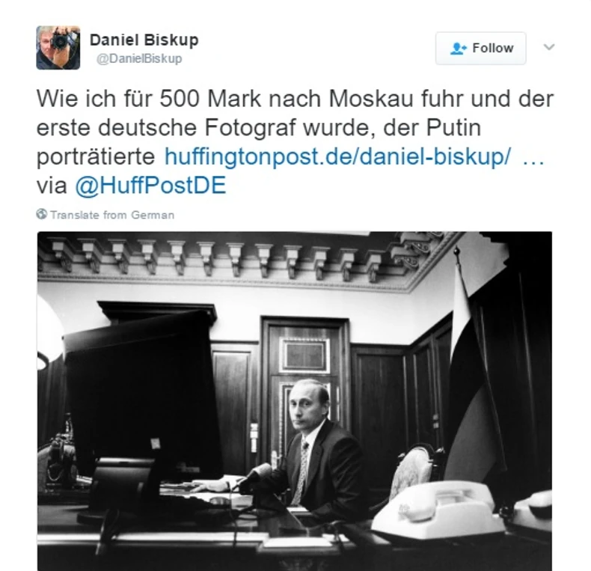Follow Daniel Biskup's account
Screen dimensions: 591x571
coord(480,49)
